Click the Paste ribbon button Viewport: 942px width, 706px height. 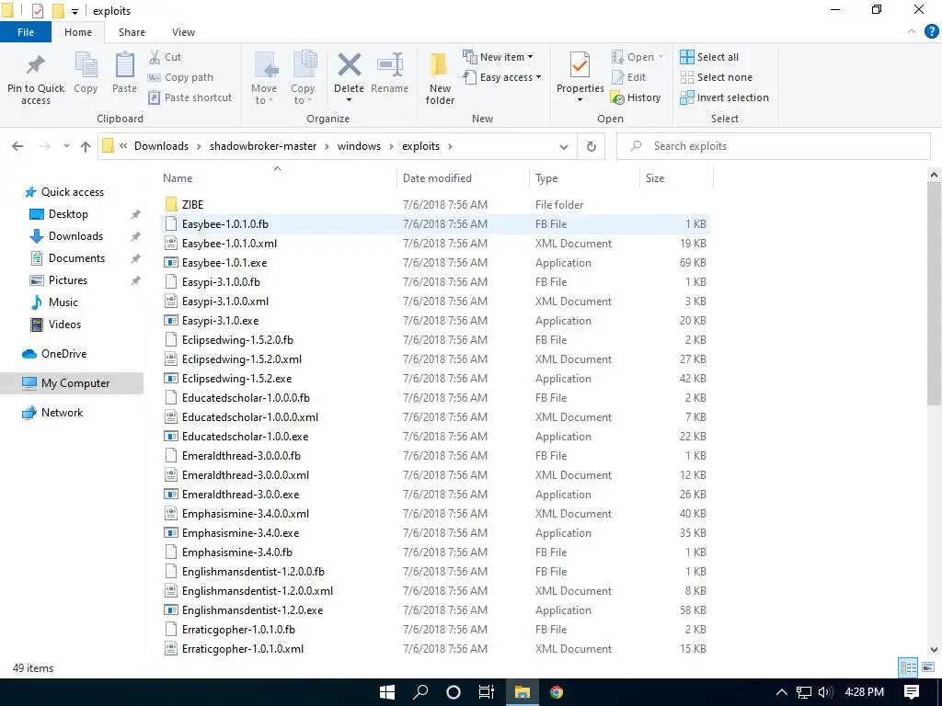tap(124, 74)
